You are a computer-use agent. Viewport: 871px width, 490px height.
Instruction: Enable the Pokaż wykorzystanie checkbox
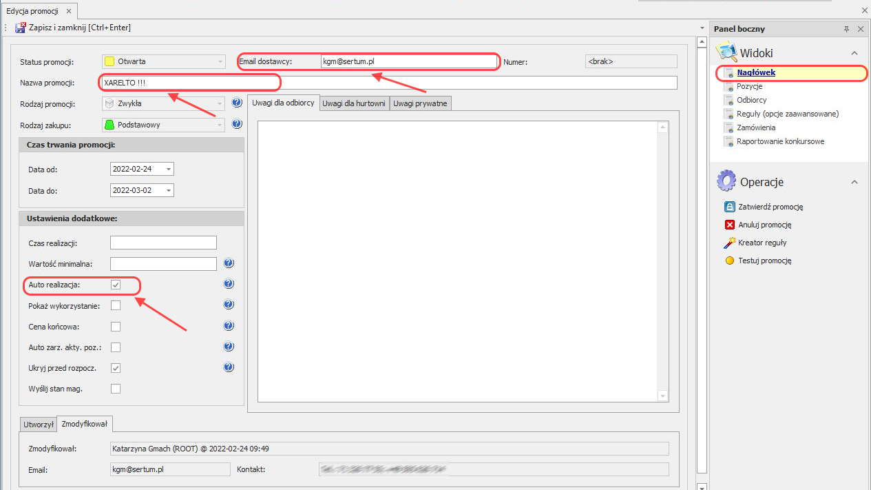pyautogui.click(x=116, y=305)
